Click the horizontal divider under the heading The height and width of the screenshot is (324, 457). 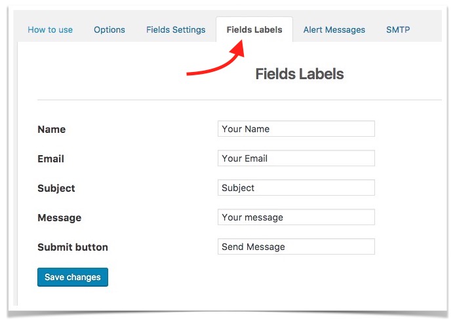coord(239,100)
